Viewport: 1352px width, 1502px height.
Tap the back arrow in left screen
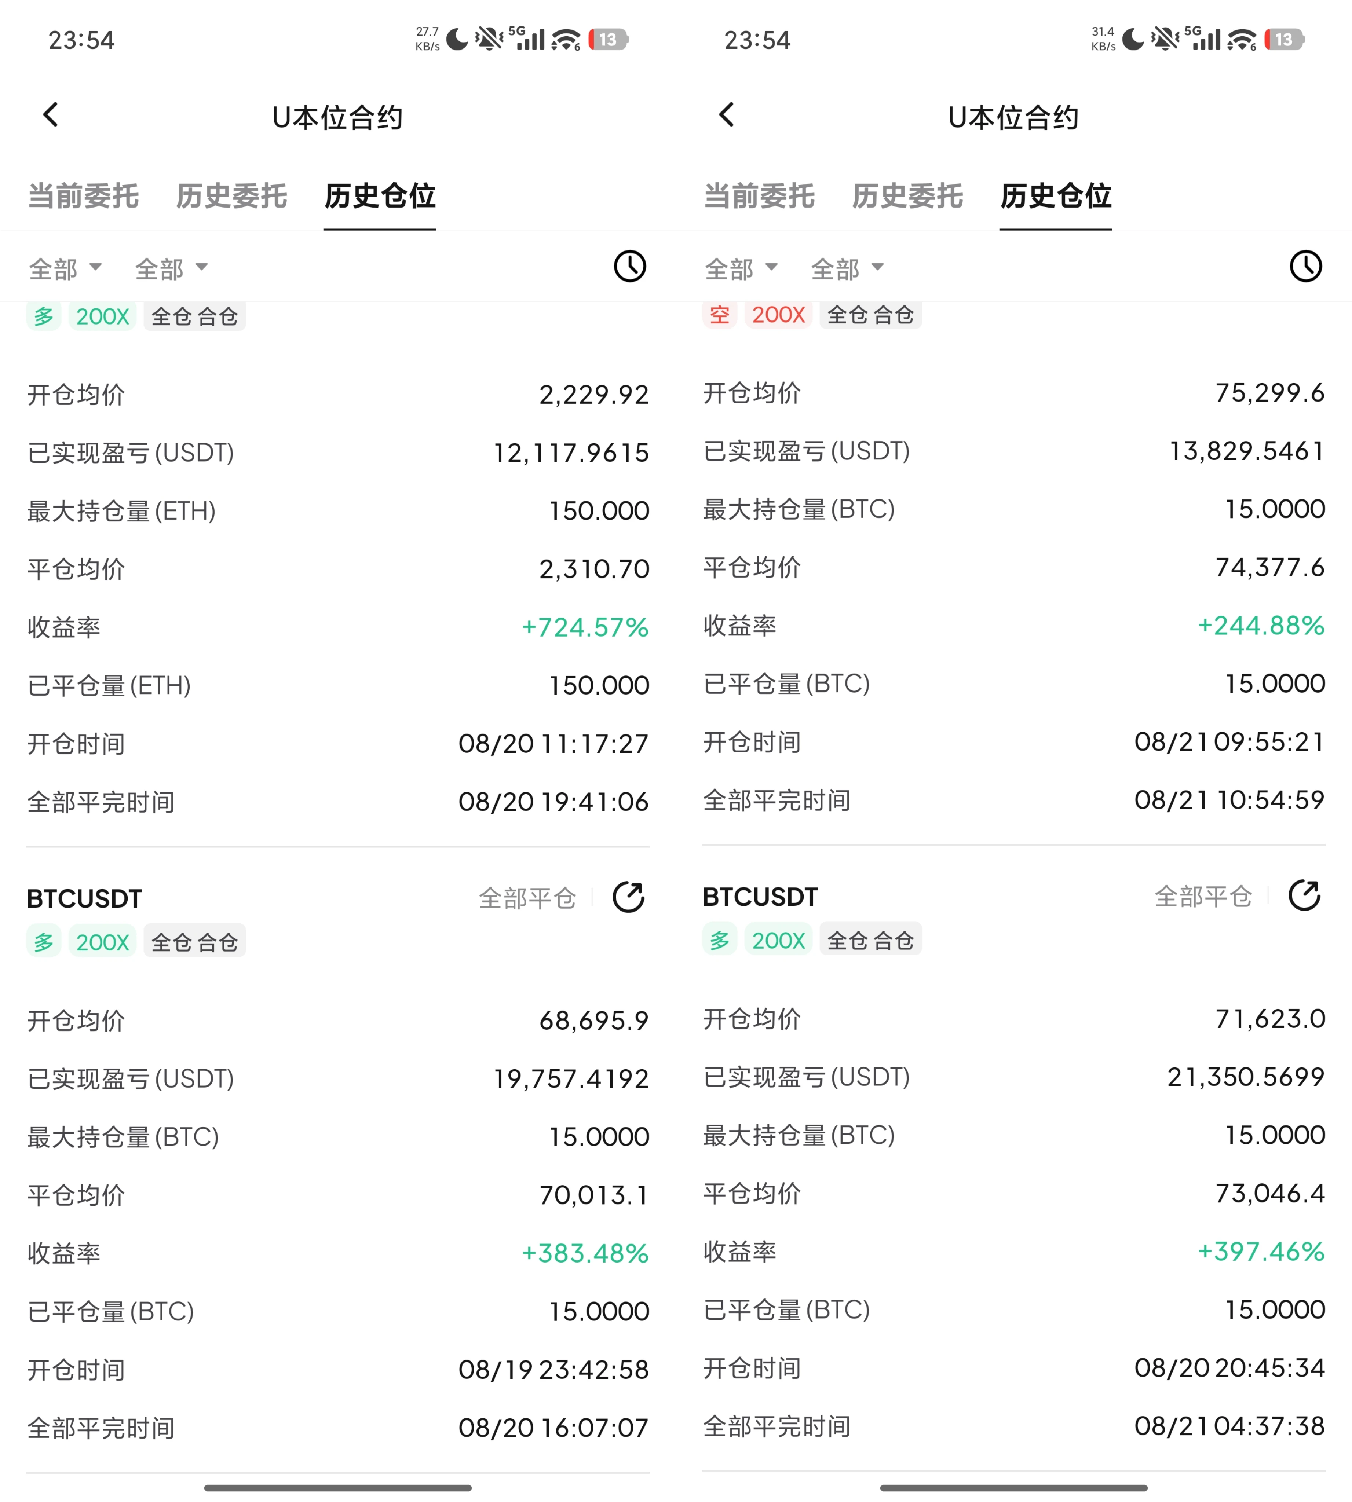51,114
